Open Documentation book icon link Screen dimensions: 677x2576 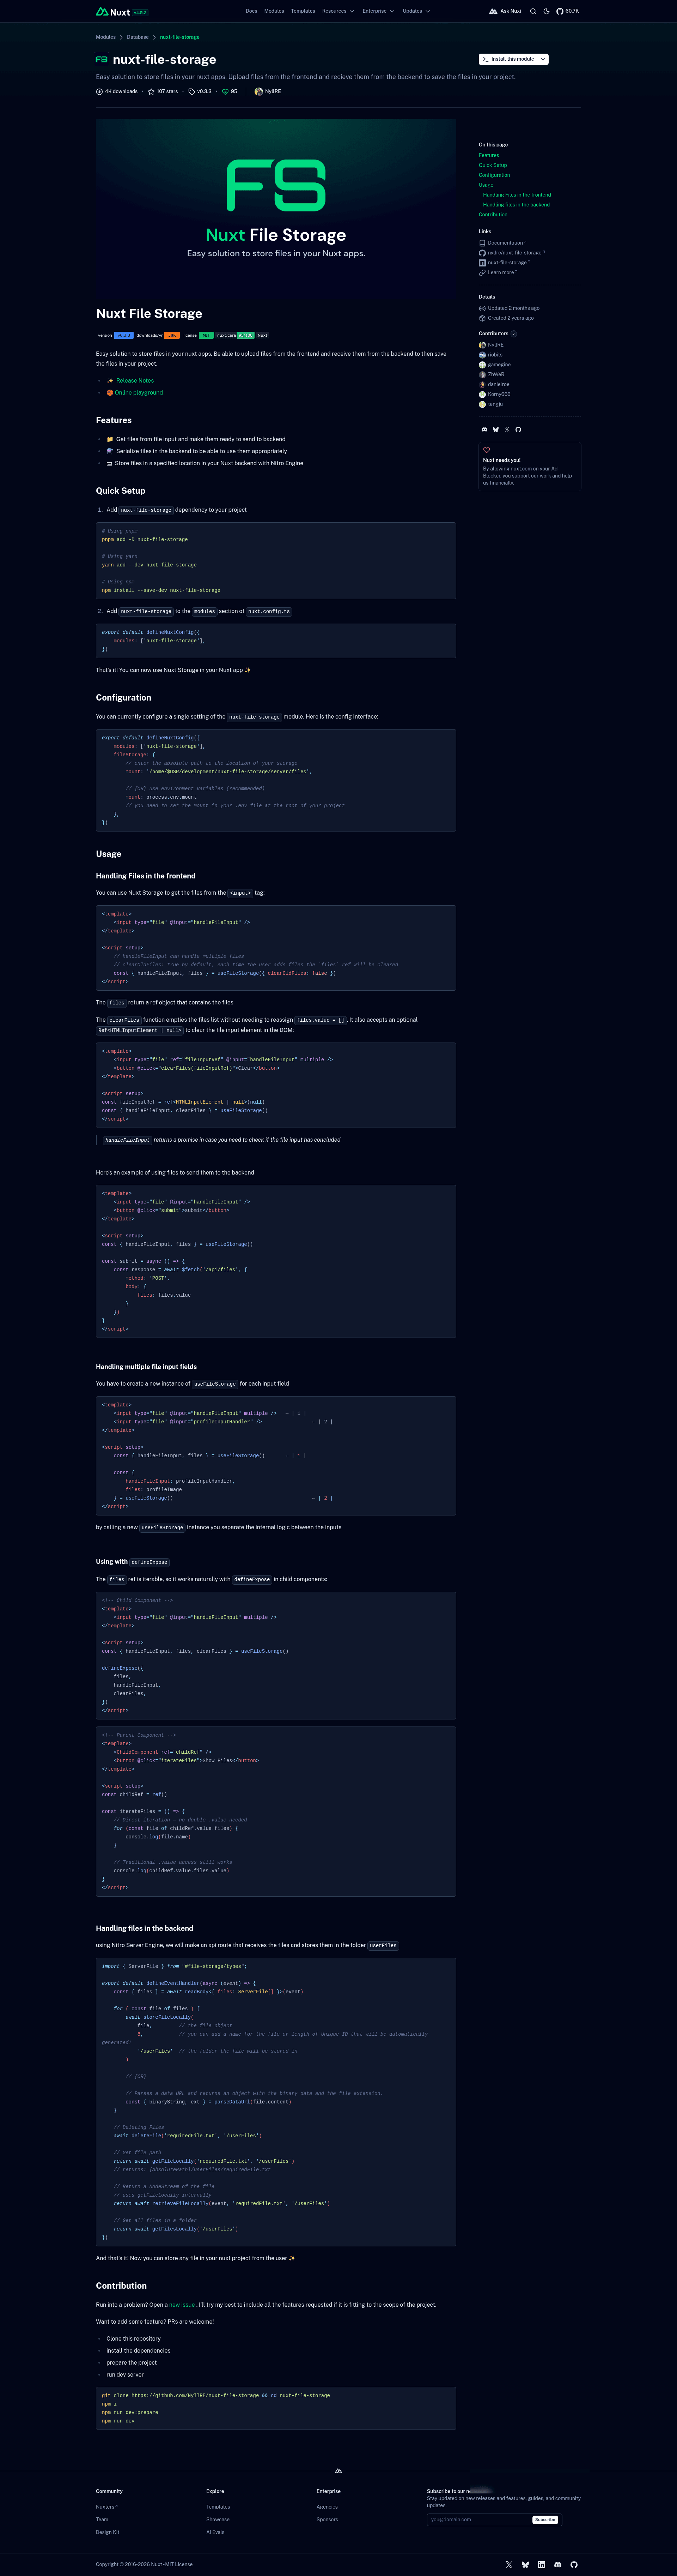[482, 243]
